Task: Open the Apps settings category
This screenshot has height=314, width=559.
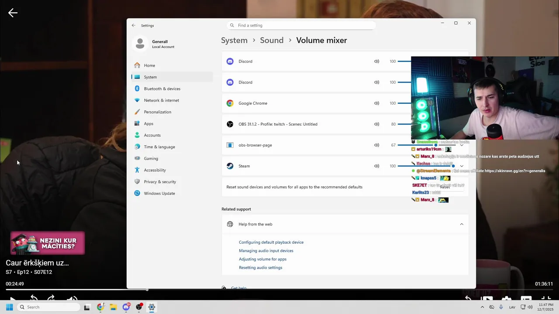Action: tap(172, 123)
